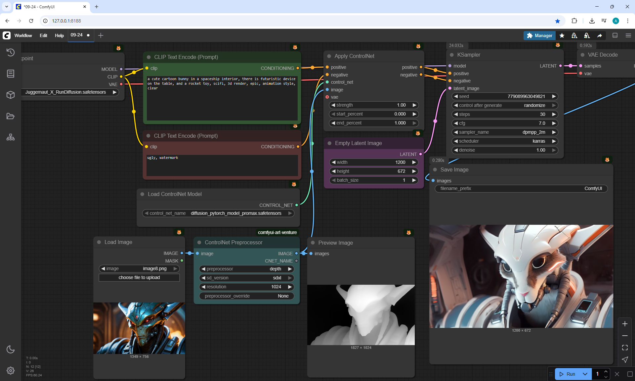Open the Edit menu
Image resolution: width=635 pixels, height=381 pixels.
coord(43,35)
